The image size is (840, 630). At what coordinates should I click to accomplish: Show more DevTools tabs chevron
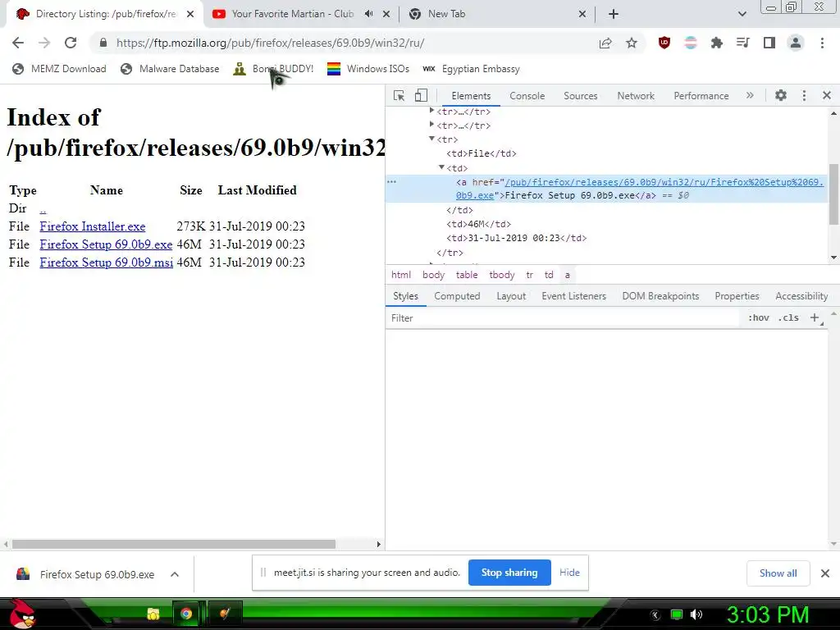[x=750, y=95]
